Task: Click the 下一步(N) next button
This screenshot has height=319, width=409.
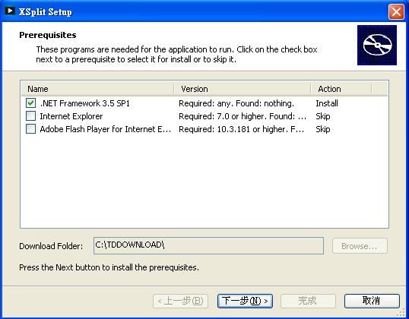Action: pyautogui.click(x=245, y=301)
